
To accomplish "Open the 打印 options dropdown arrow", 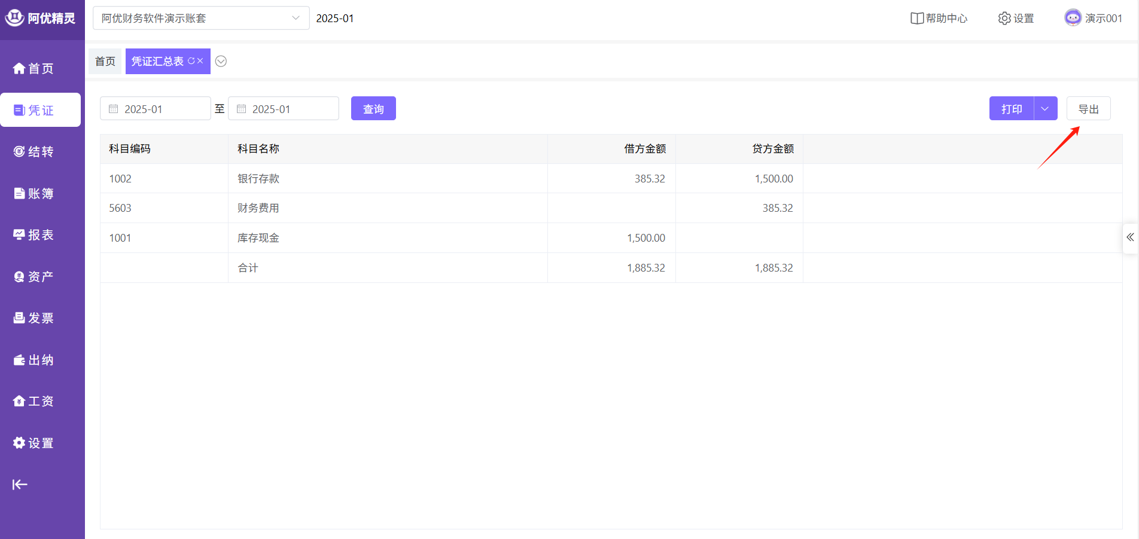I will click(1045, 109).
